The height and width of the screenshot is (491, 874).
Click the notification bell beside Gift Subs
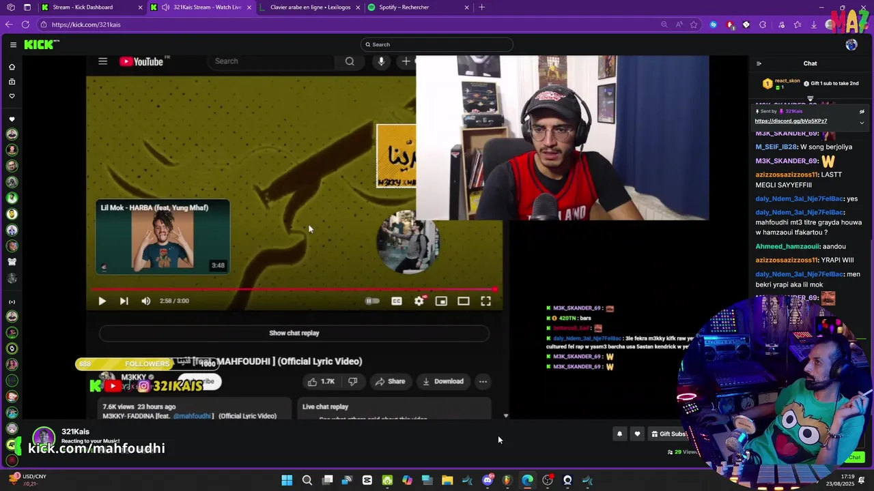coord(619,434)
